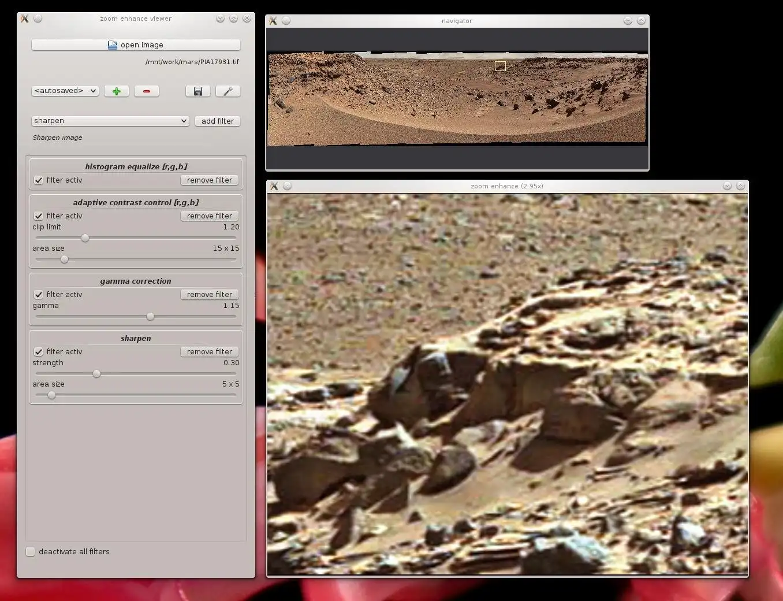Image resolution: width=783 pixels, height=601 pixels.
Task: Click the 'histogram equalize [r,g,b]' filter title
Action: [136, 167]
